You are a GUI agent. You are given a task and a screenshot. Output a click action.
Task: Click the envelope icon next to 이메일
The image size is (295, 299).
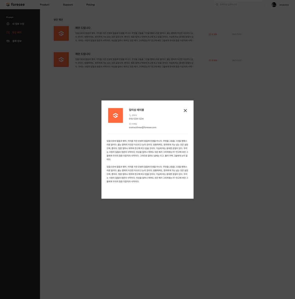pyautogui.click(x=130, y=124)
